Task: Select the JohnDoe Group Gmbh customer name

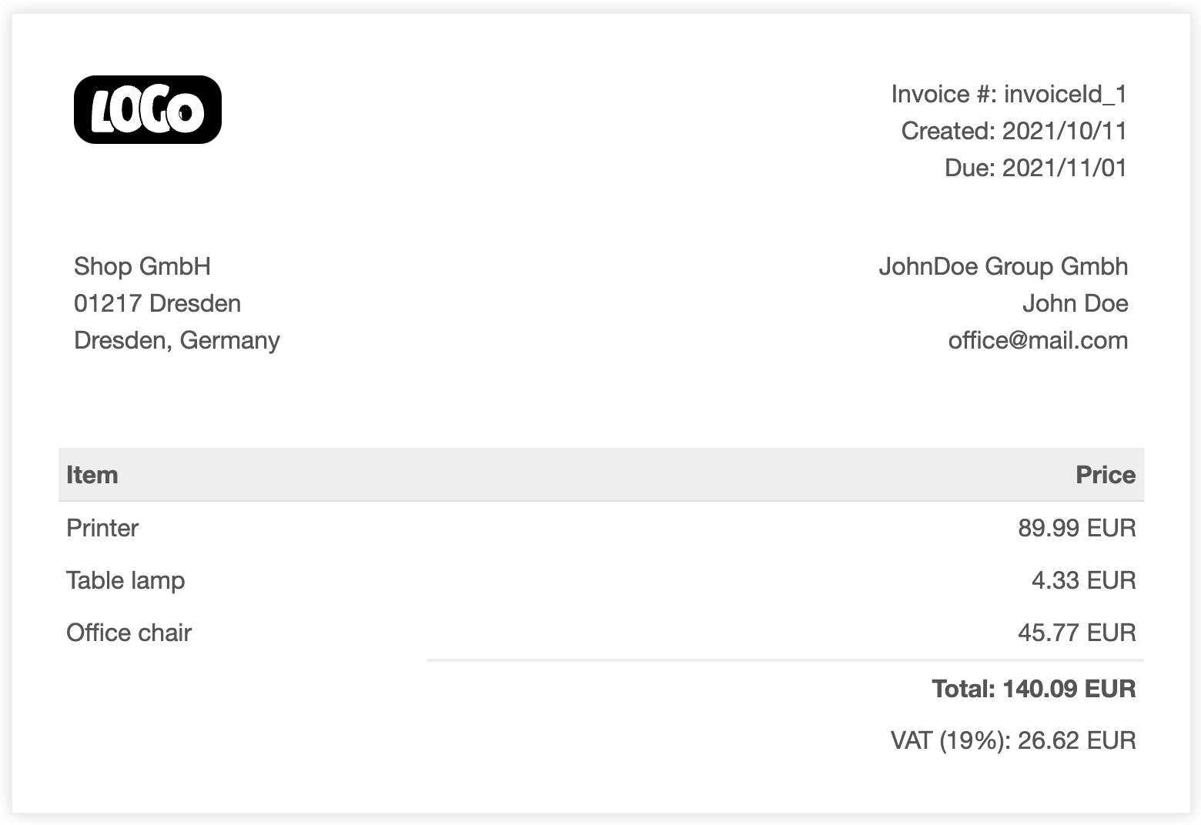Action: click(1003, 266)
